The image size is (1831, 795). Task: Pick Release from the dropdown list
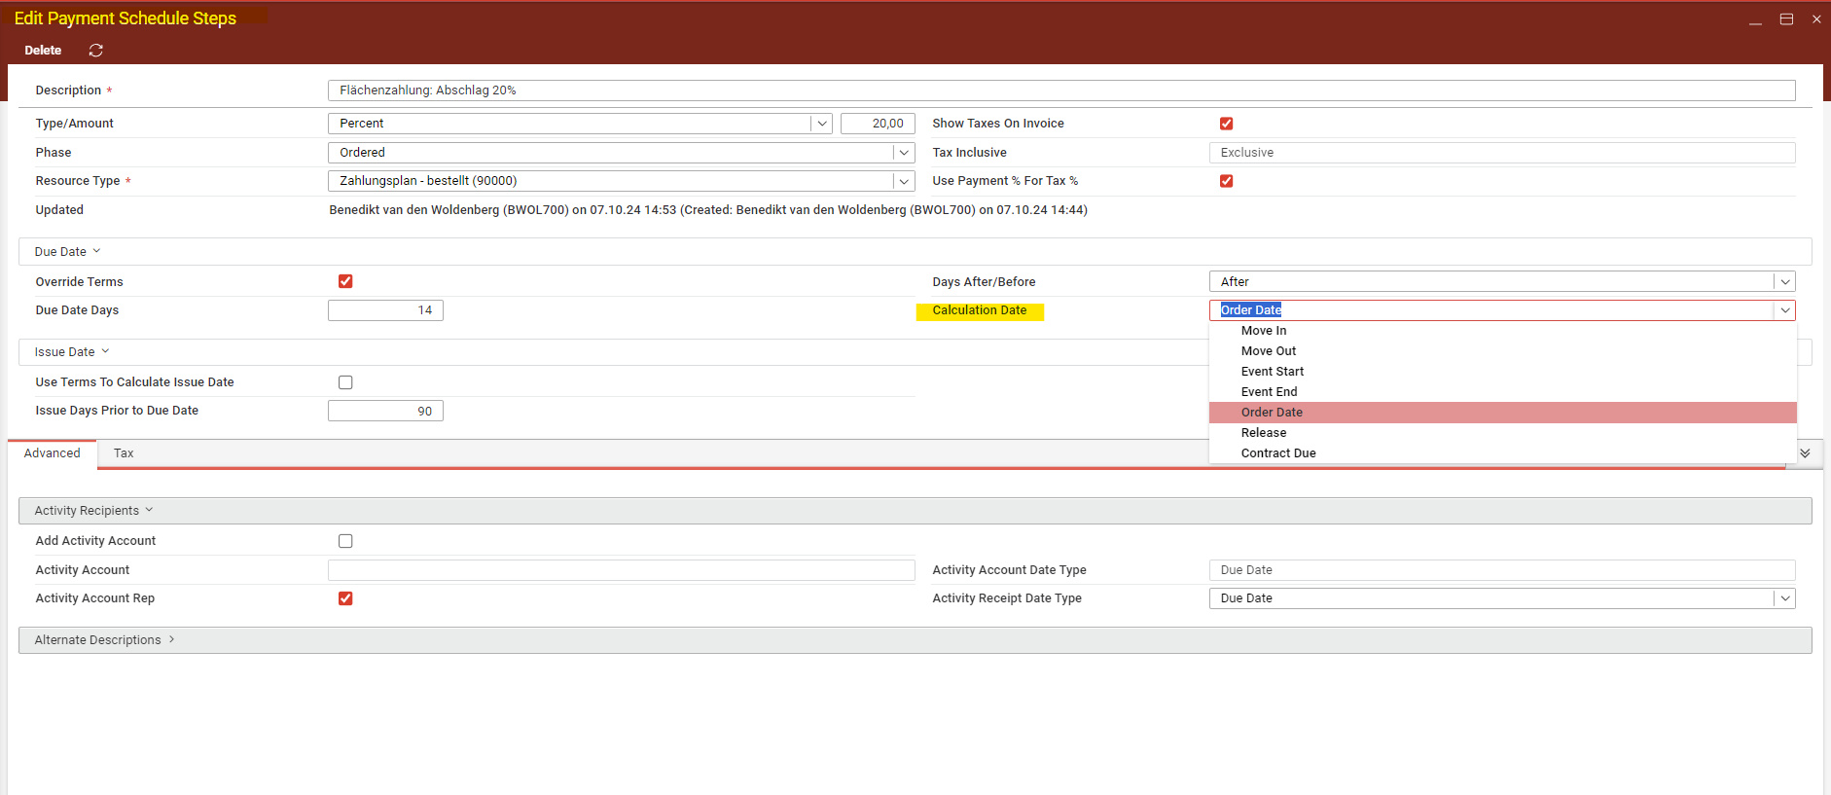pyautogui.click(x=1502, y=433)
